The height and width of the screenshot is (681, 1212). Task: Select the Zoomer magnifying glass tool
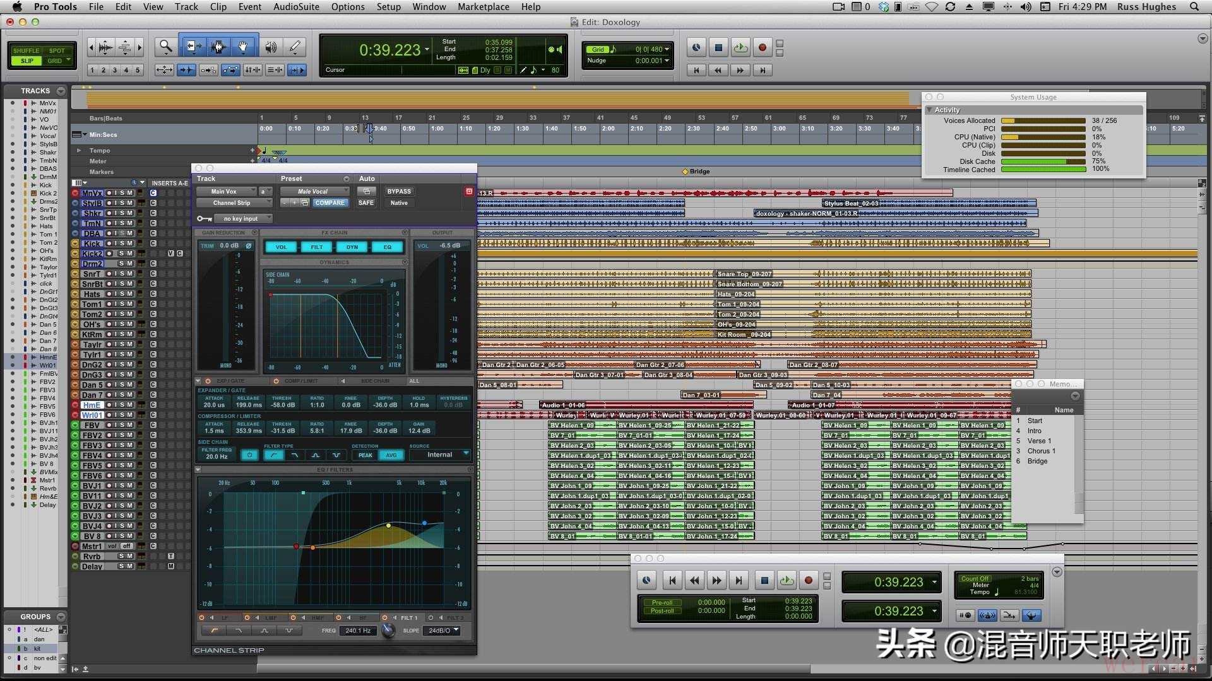165,47
